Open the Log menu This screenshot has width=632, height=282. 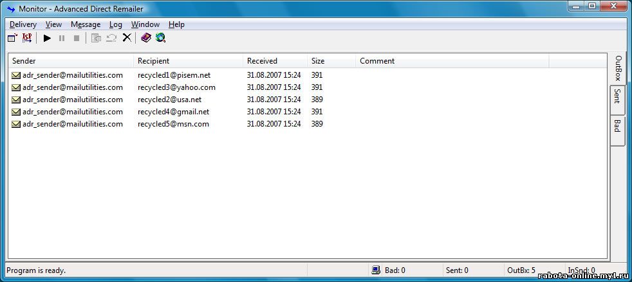coord(116,24)
